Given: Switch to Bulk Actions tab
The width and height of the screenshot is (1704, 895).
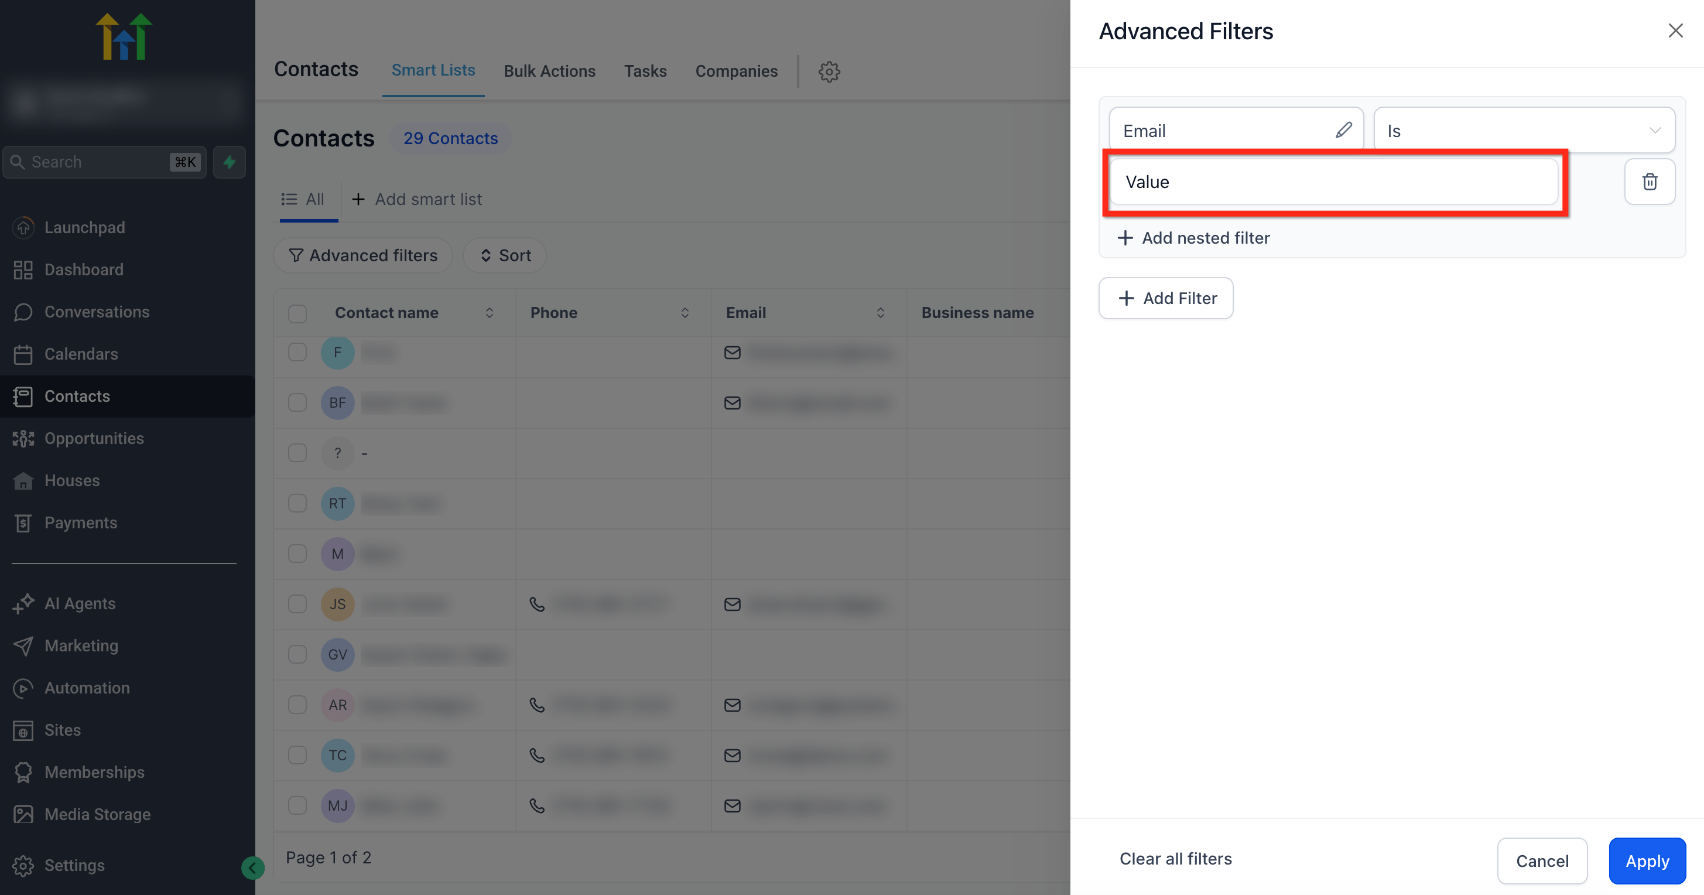Looking at the screenshot, I should click(549, 71).
